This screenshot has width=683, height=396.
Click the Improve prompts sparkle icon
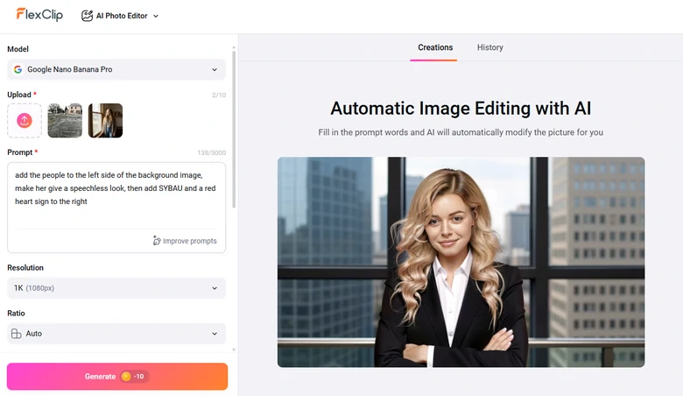pyautogui.click(x=157, y=241)
